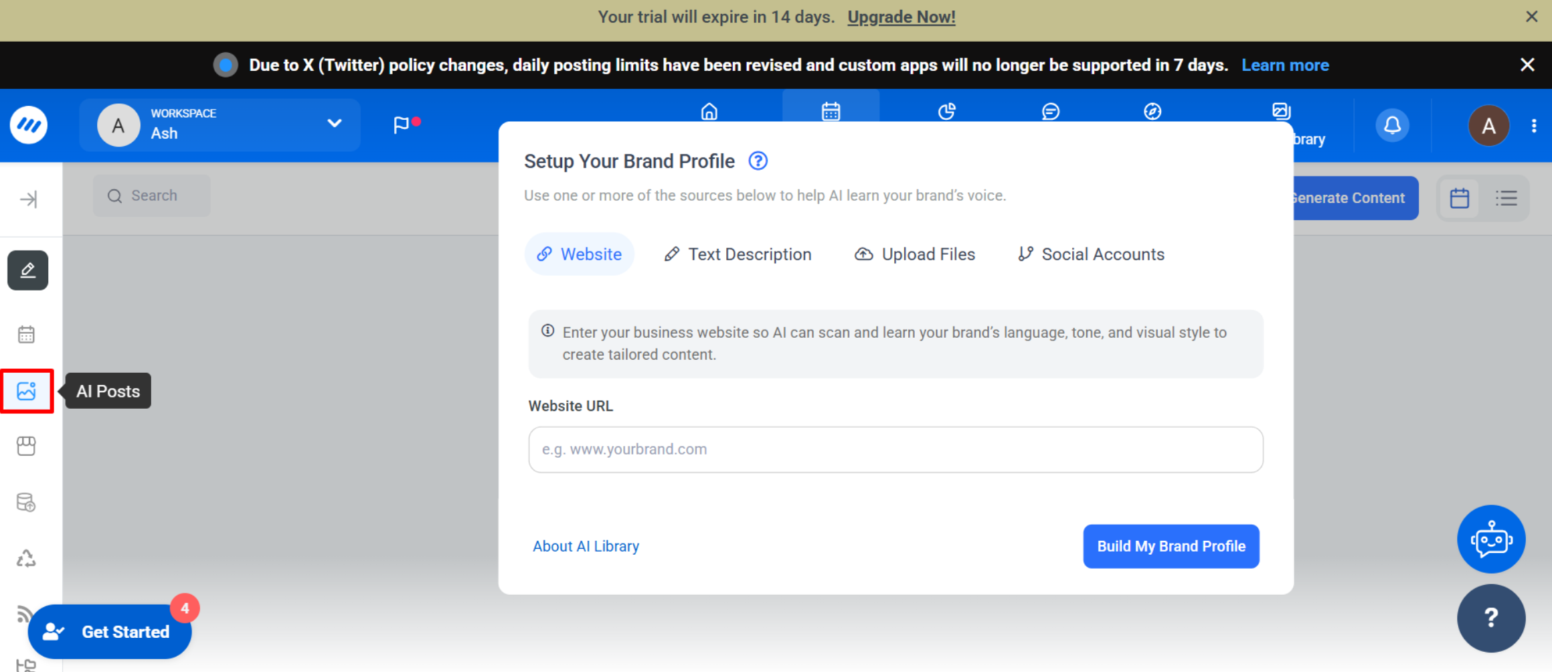Viewport: 1552px width, 672px height.
Task: Open the storefront icon in sidebar
Action: coord(27,446)
